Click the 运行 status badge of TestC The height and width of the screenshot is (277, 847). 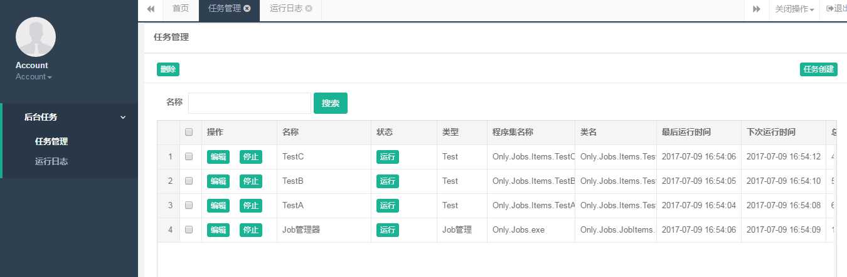pyautogui.click(x=388, y=157)
